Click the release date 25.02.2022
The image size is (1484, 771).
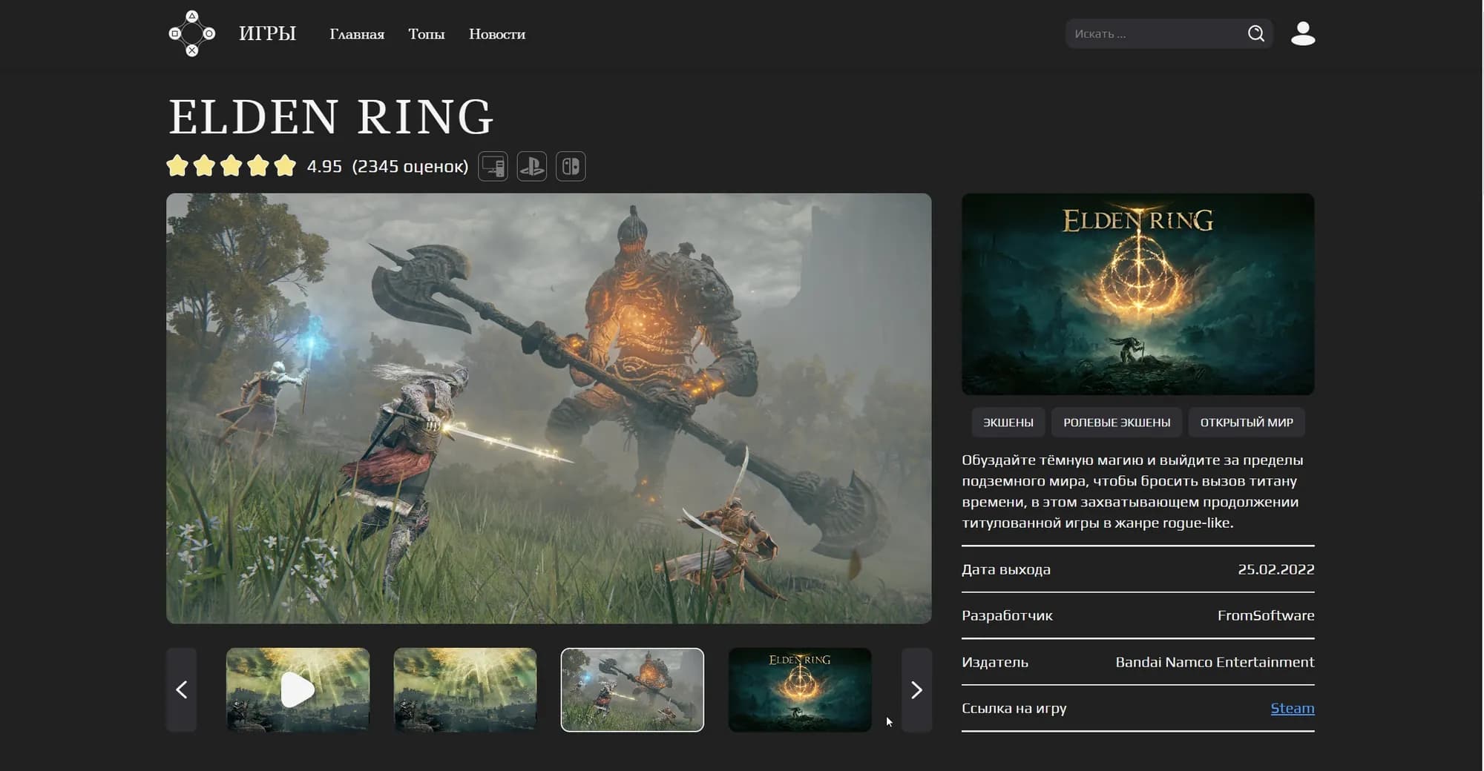(1275, 569)
